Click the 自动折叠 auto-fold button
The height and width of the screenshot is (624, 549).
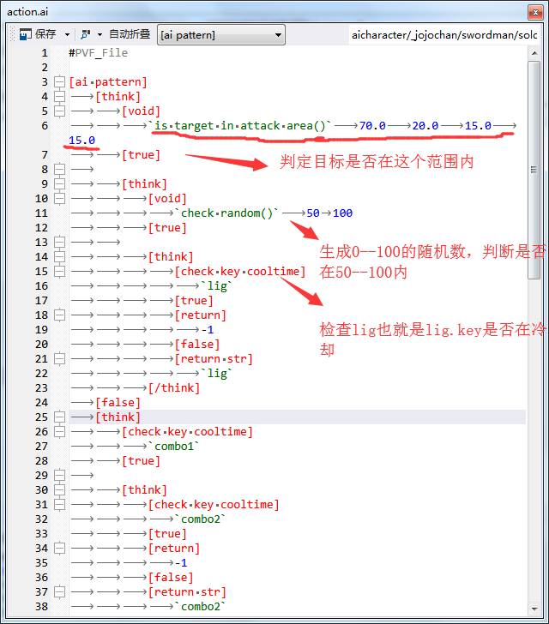130,34
